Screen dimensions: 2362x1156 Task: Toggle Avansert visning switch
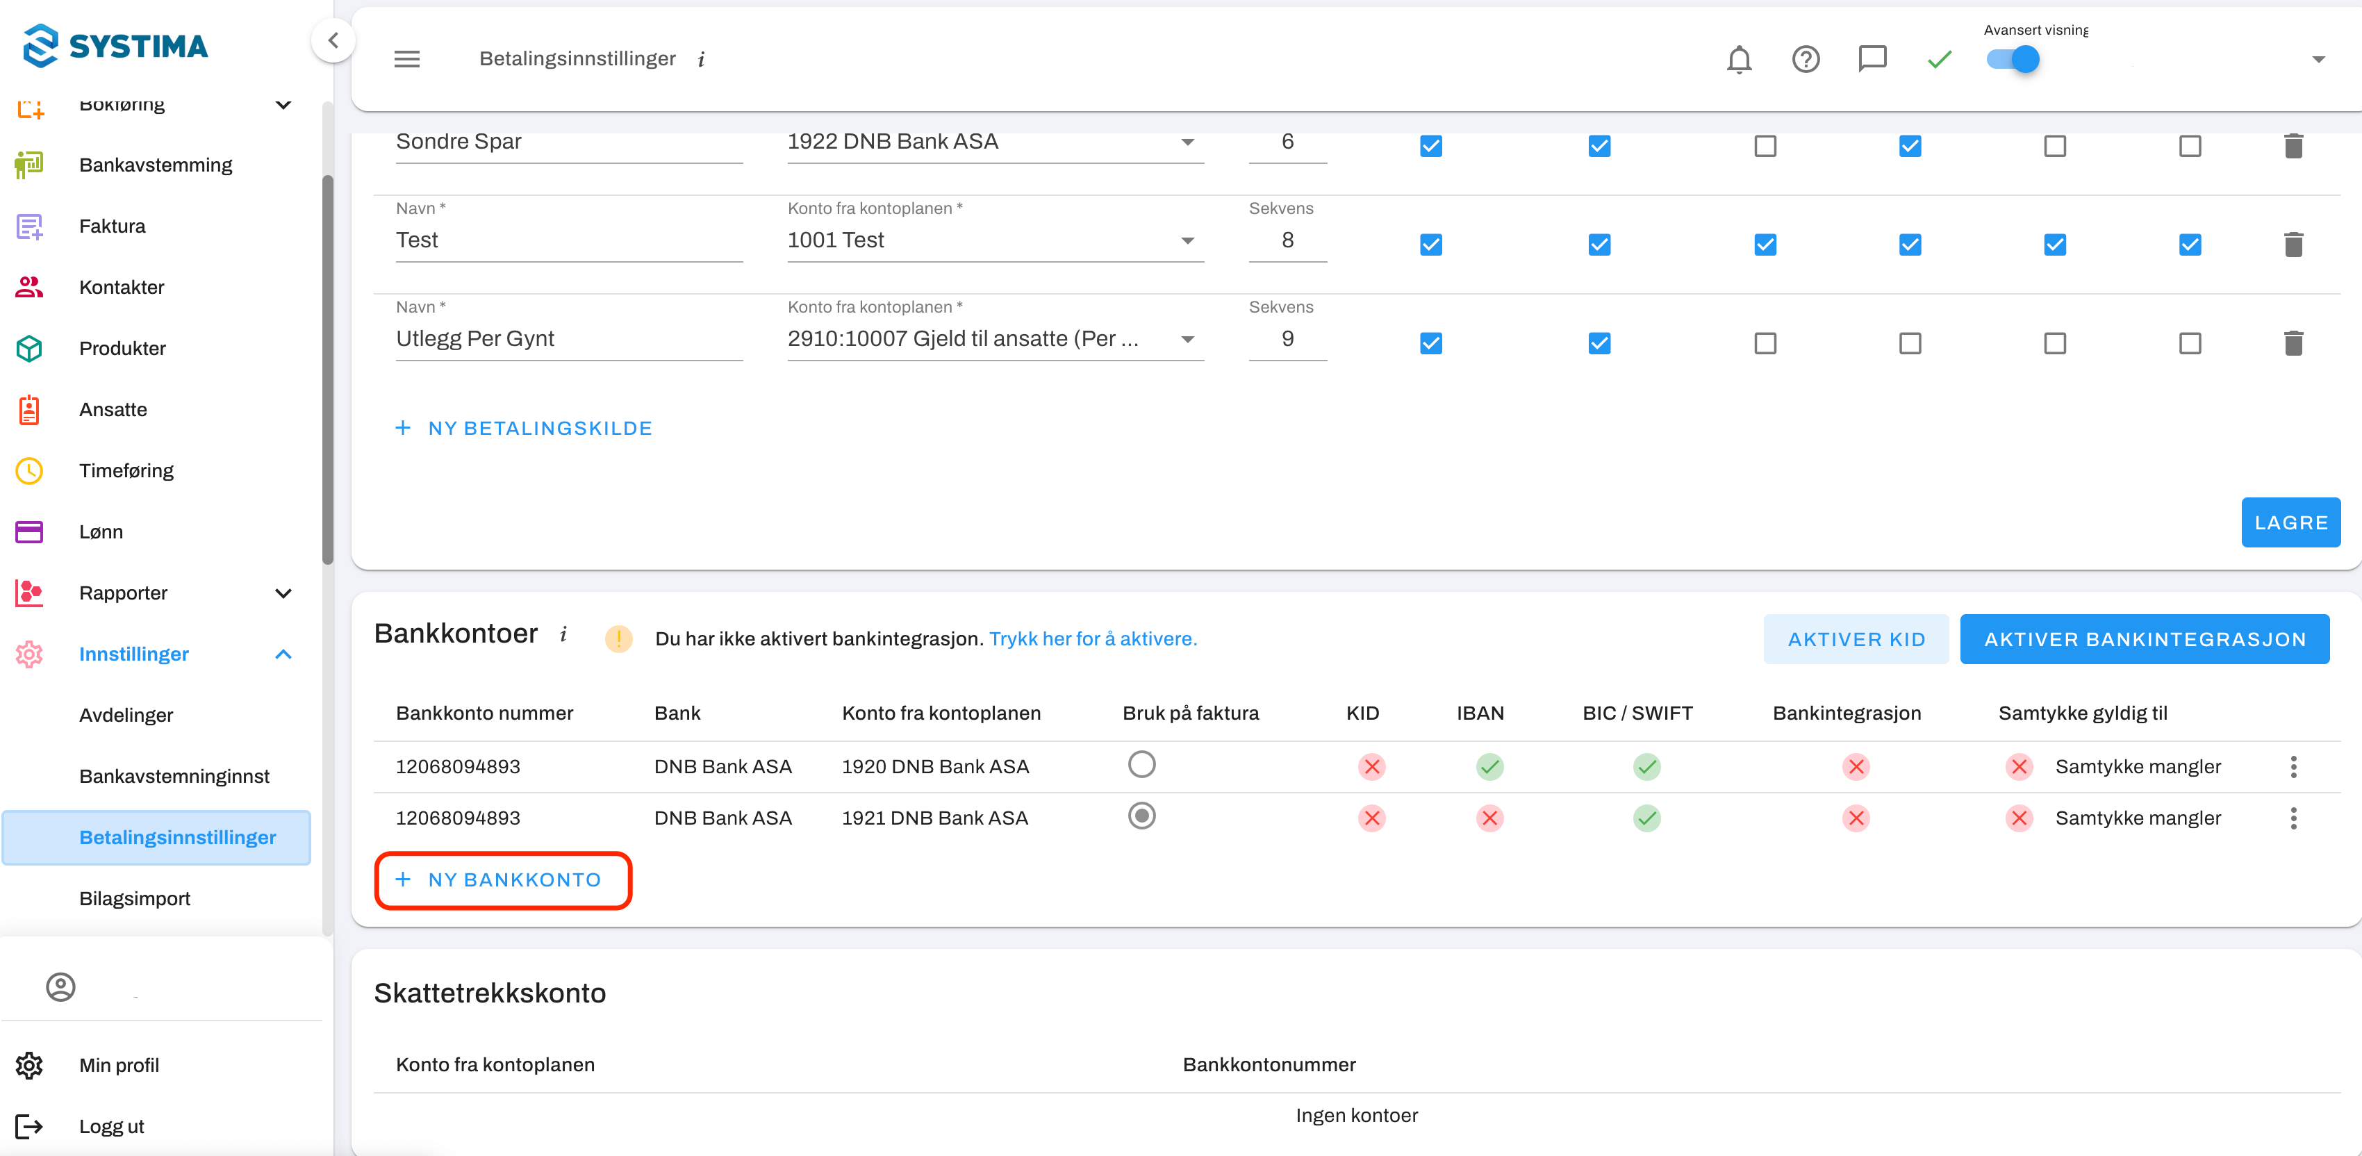pos(2013,60)
